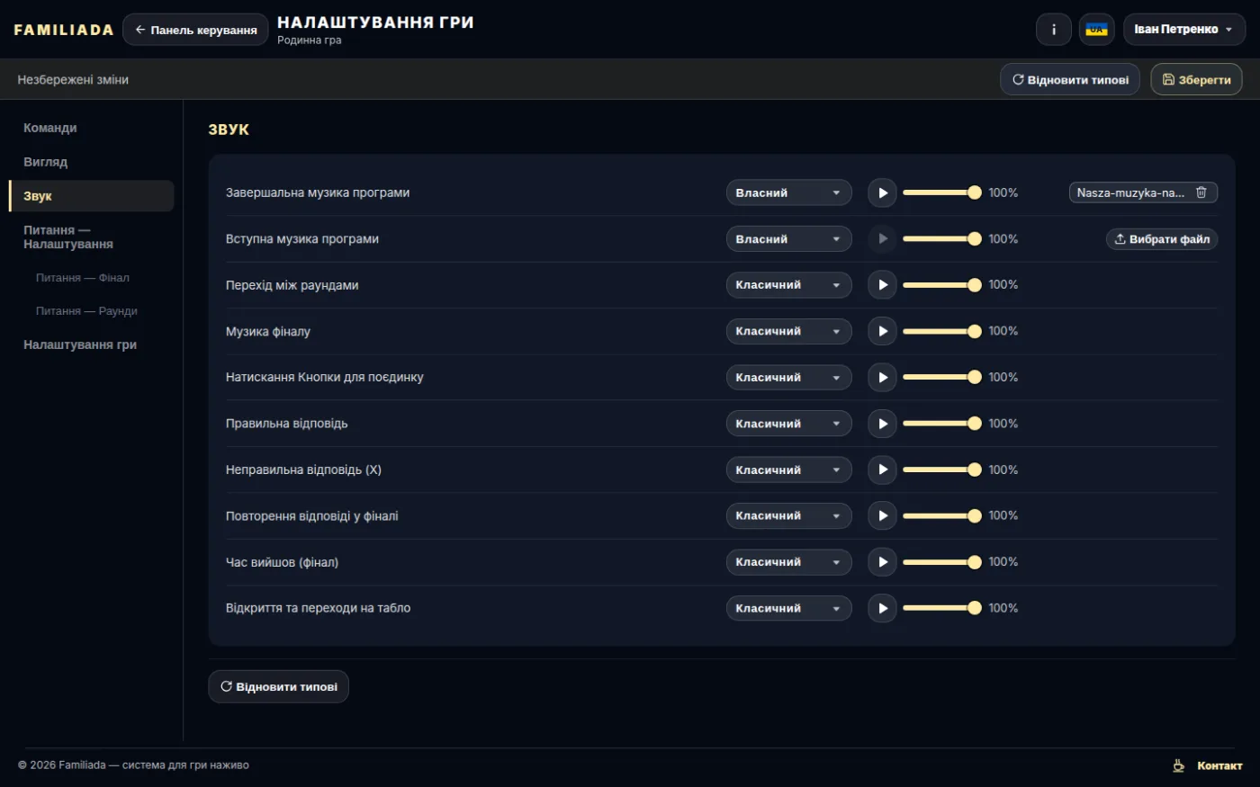Delete the Nasza-muzyka uploaded file via trash icon

tap(1201, 192)
